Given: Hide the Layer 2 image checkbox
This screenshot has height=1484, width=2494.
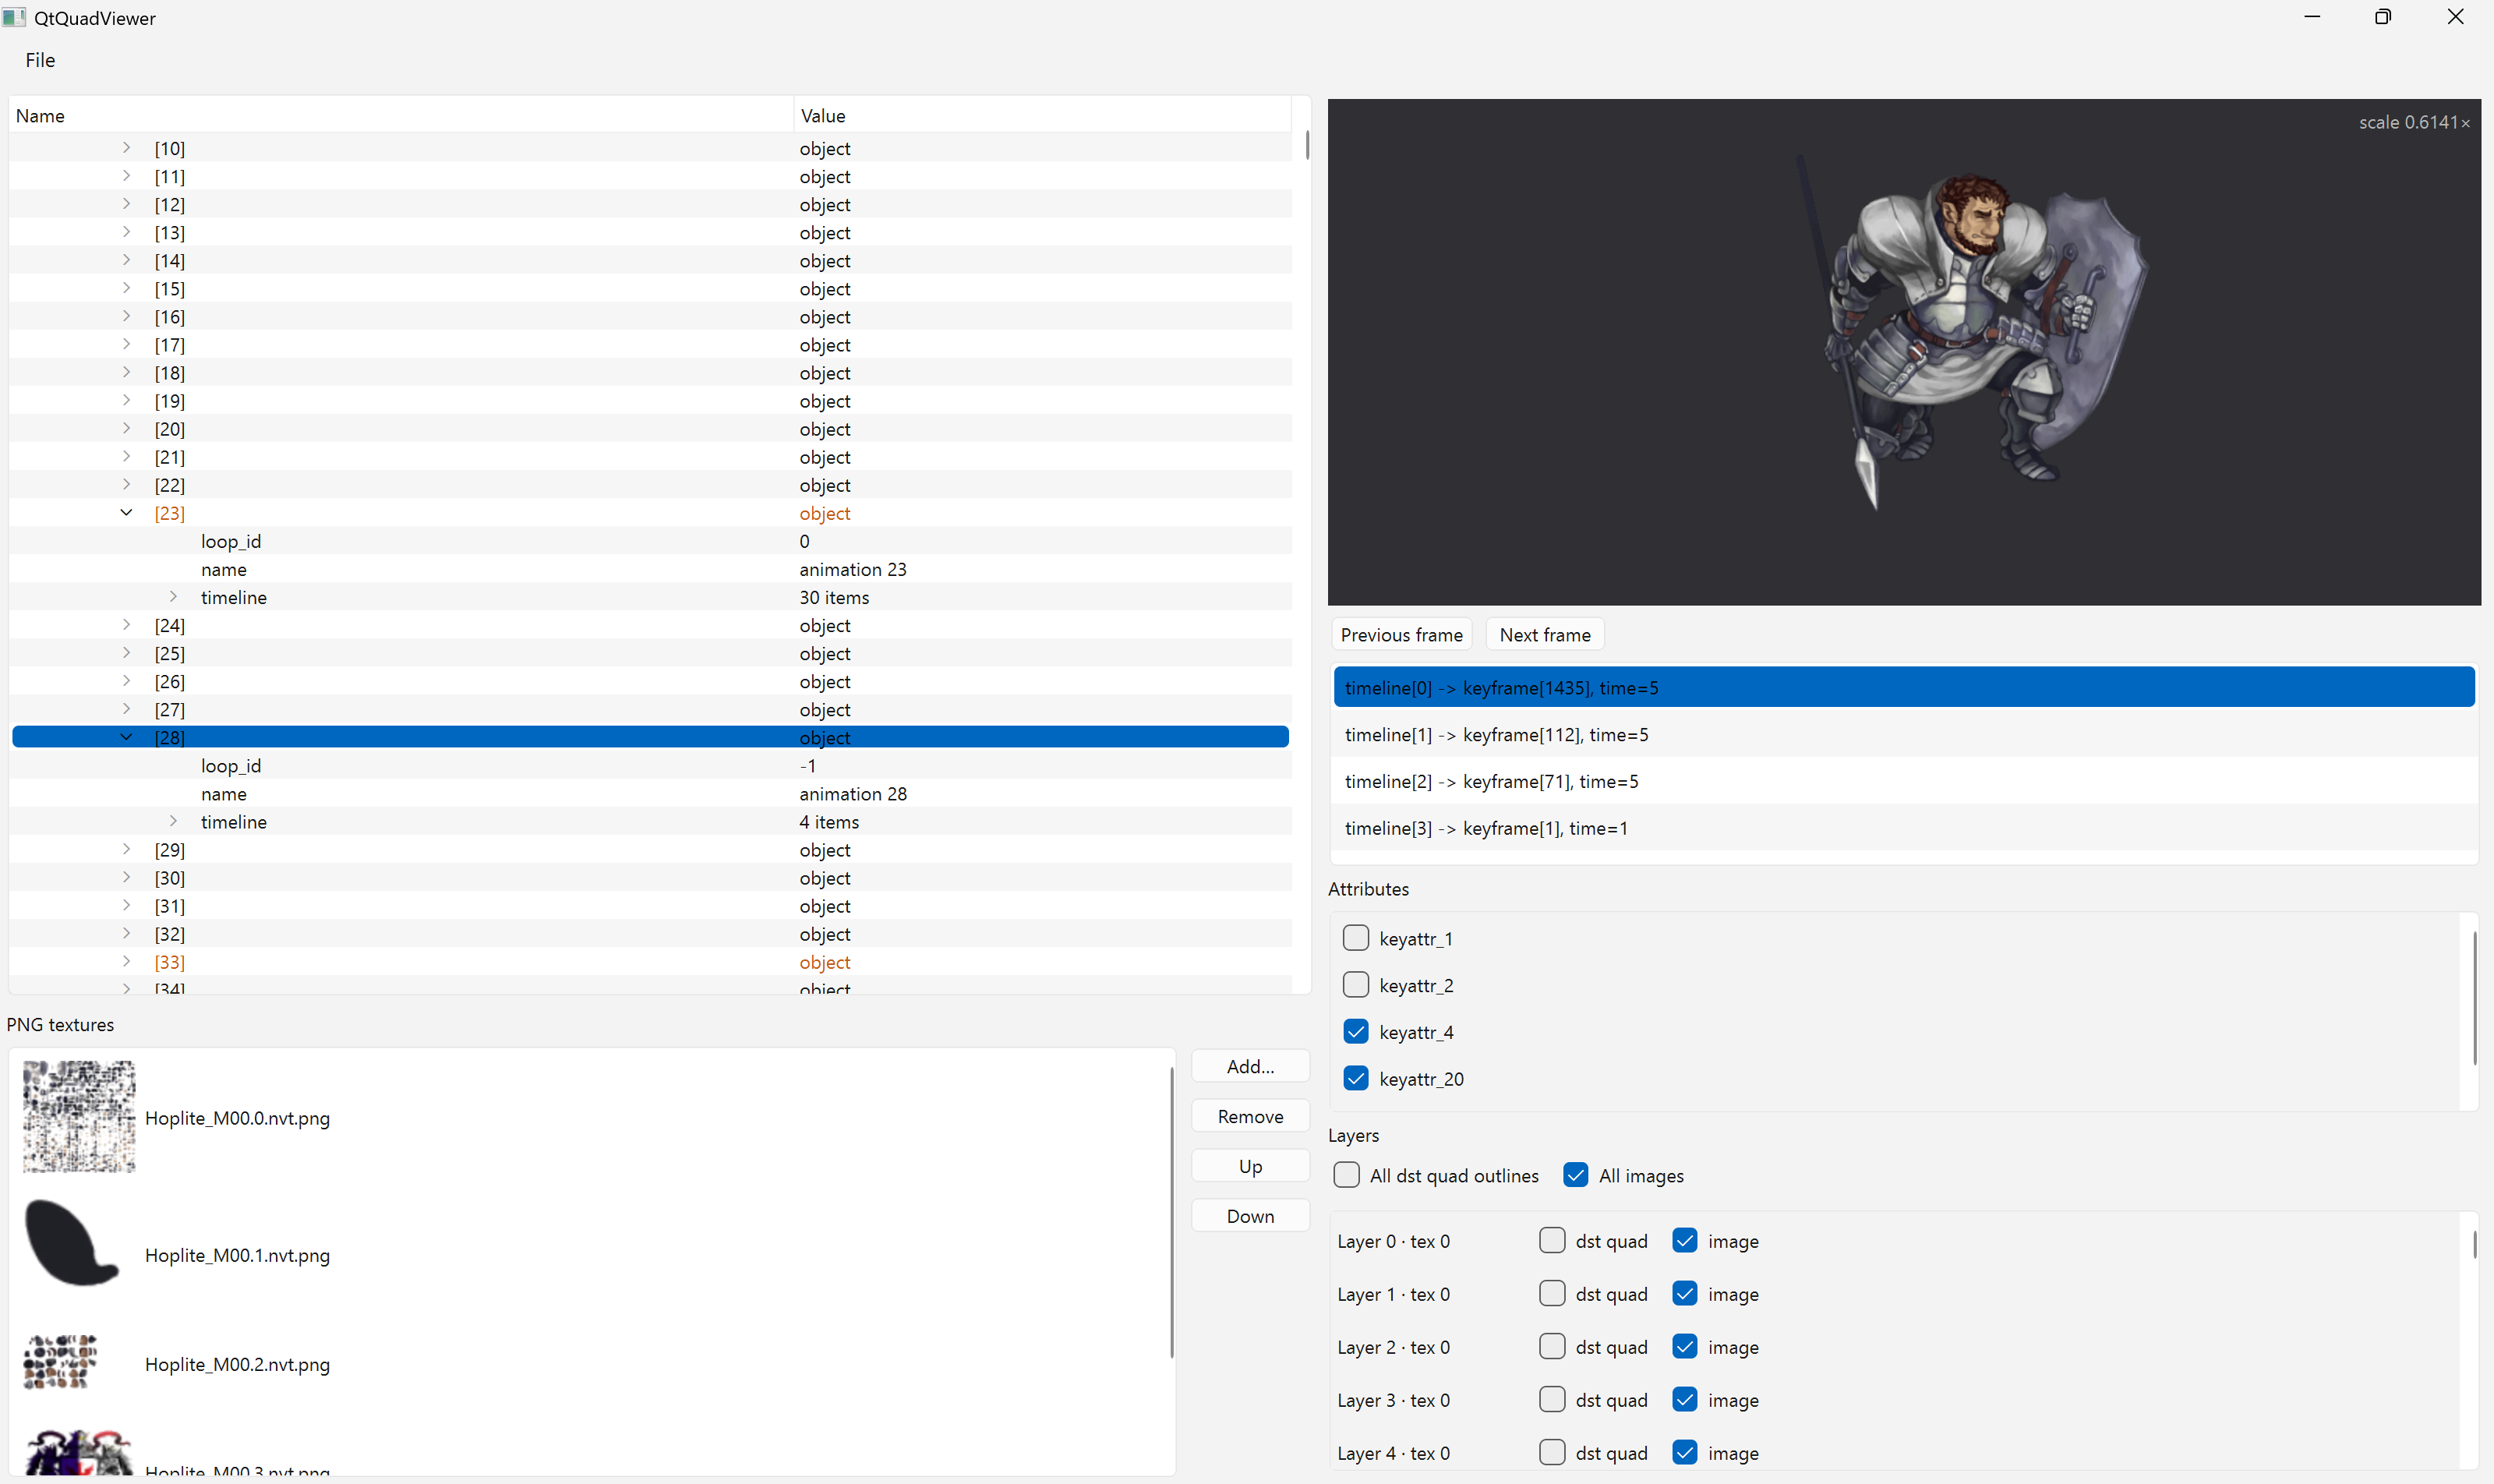Looking at the screenshot, I should [1685, 1347].
